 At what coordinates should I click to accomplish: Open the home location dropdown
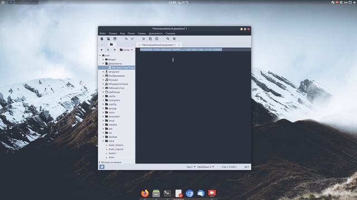coord(126,50)
